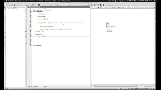Collapse the fold marker at line 3
Image resolution: width=161 pixels, height=90 pixels.
pos(31,11)
